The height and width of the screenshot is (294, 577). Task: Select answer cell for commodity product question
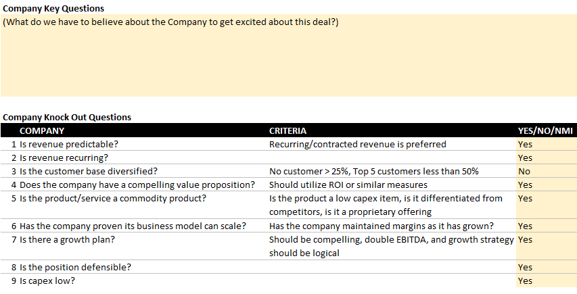[547, 205]
